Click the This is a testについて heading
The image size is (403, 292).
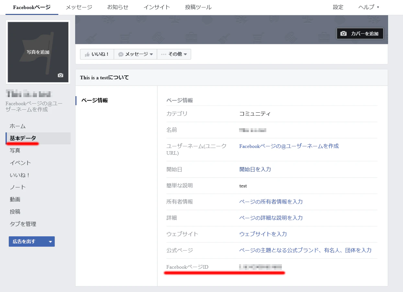tap(104, 78)
